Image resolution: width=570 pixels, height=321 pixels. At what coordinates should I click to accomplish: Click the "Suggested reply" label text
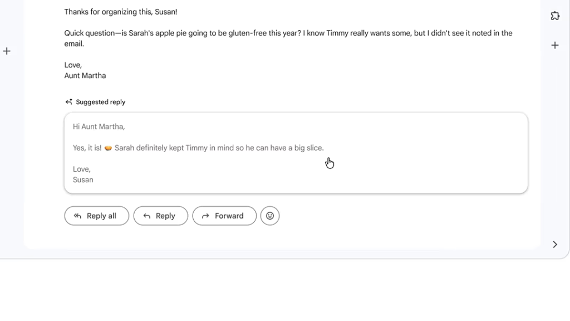click(x=101, y=102)
